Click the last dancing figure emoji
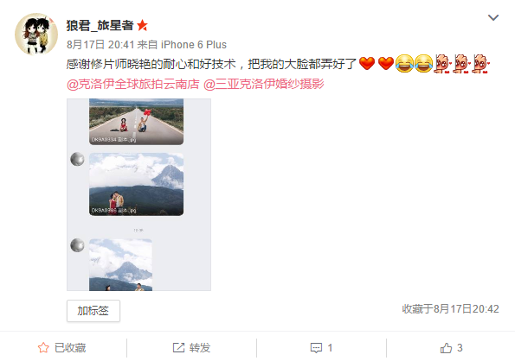 [481, 64]
